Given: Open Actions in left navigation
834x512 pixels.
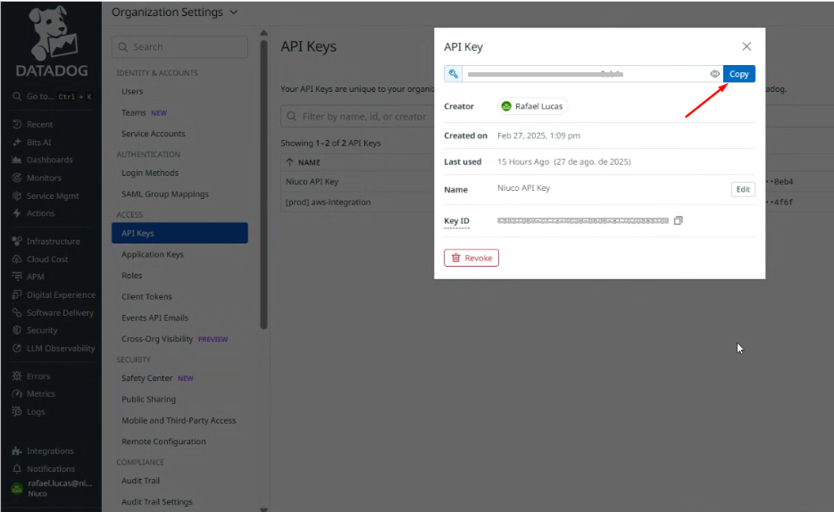Looking at the screenshot, I should [40, 213].
